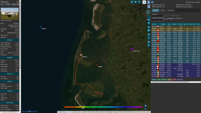Zoom in the map with the plus button
The image size is (201, 113).
[145, 106]
